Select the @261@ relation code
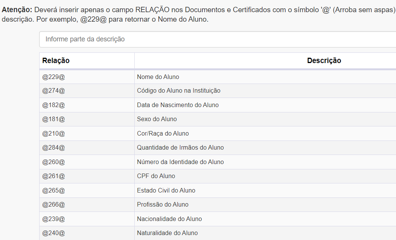 tap(54, 176)
